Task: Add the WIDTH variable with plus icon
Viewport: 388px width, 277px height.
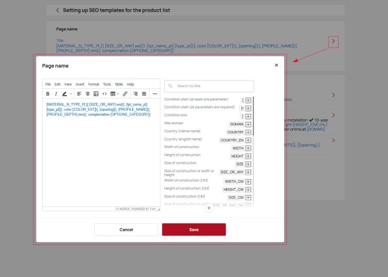Action: [248, 148]
